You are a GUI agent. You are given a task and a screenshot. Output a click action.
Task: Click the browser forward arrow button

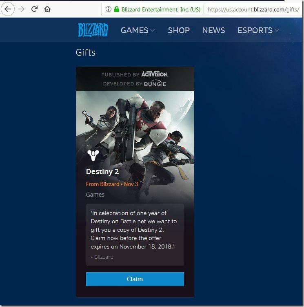coord(21,9)
